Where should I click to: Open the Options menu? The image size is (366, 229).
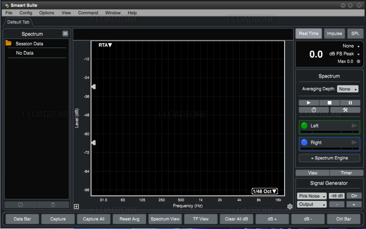47,13
